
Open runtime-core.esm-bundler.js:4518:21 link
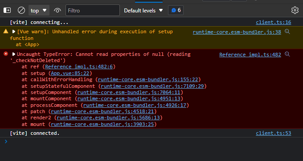click(102, 112)
